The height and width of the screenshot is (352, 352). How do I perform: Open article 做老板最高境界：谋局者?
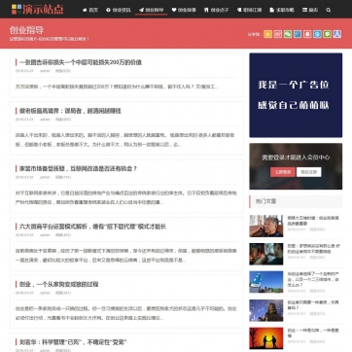70,111
